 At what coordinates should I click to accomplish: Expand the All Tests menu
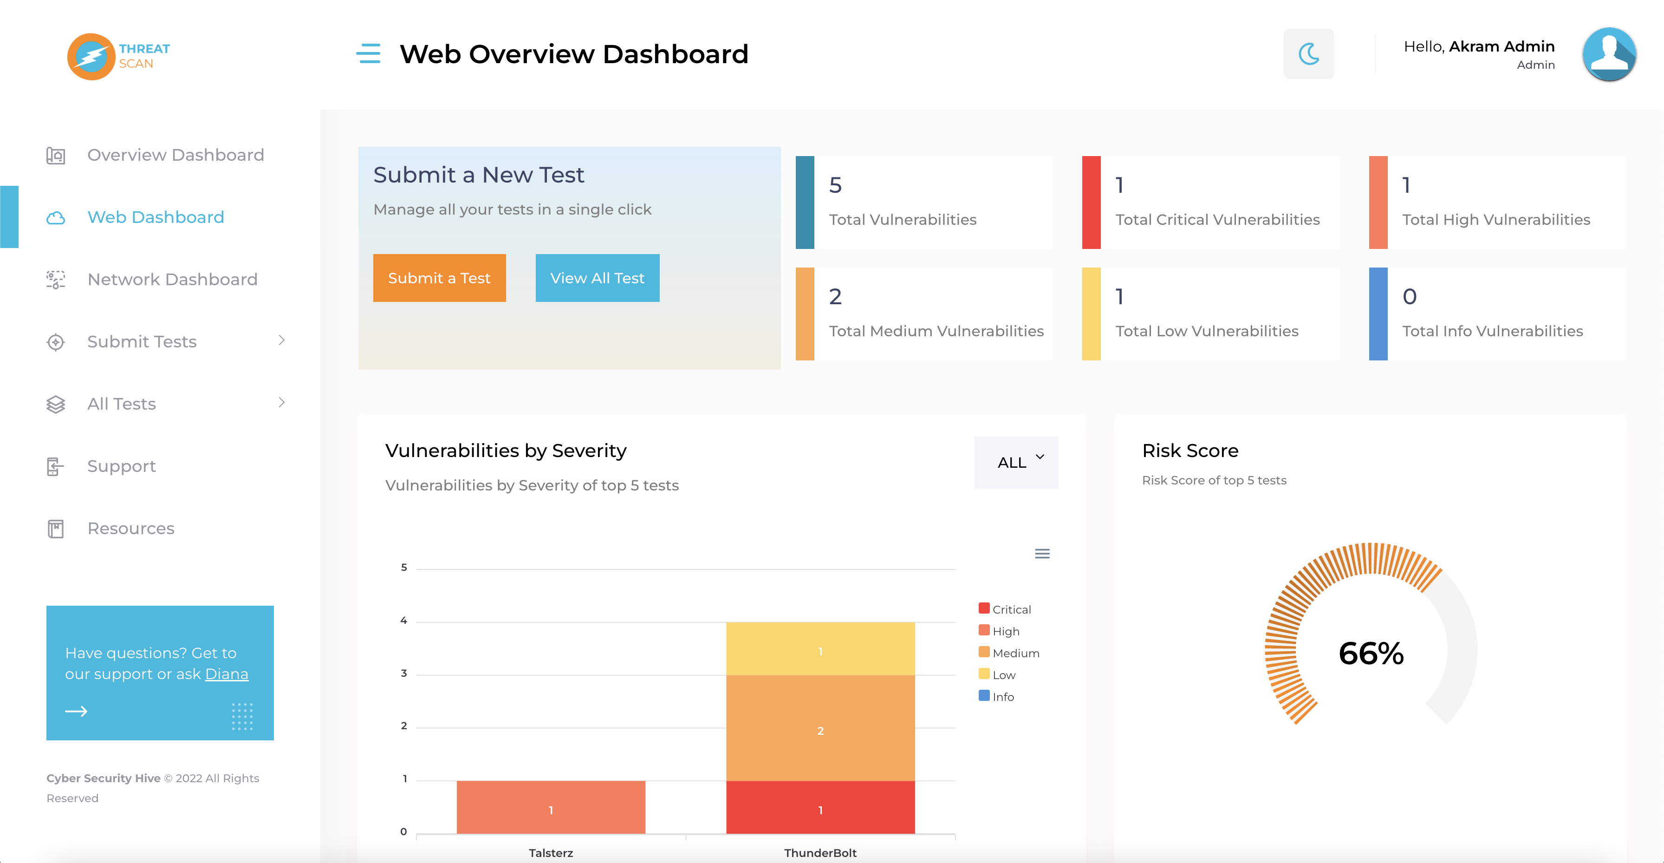(x=282, y=403)
